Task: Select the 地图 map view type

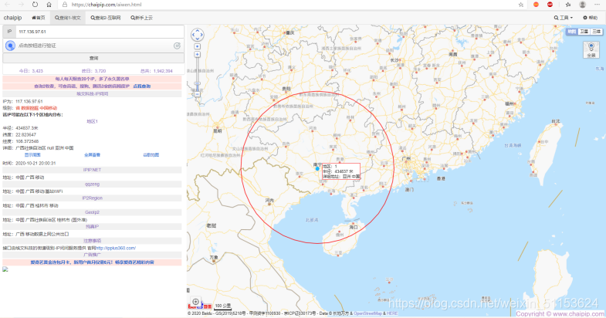Action: coord(571,32)
